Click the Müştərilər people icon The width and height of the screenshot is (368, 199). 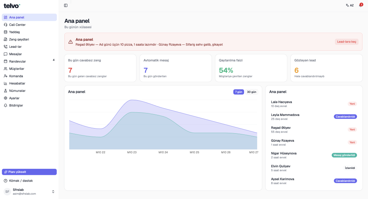(6, 69)
